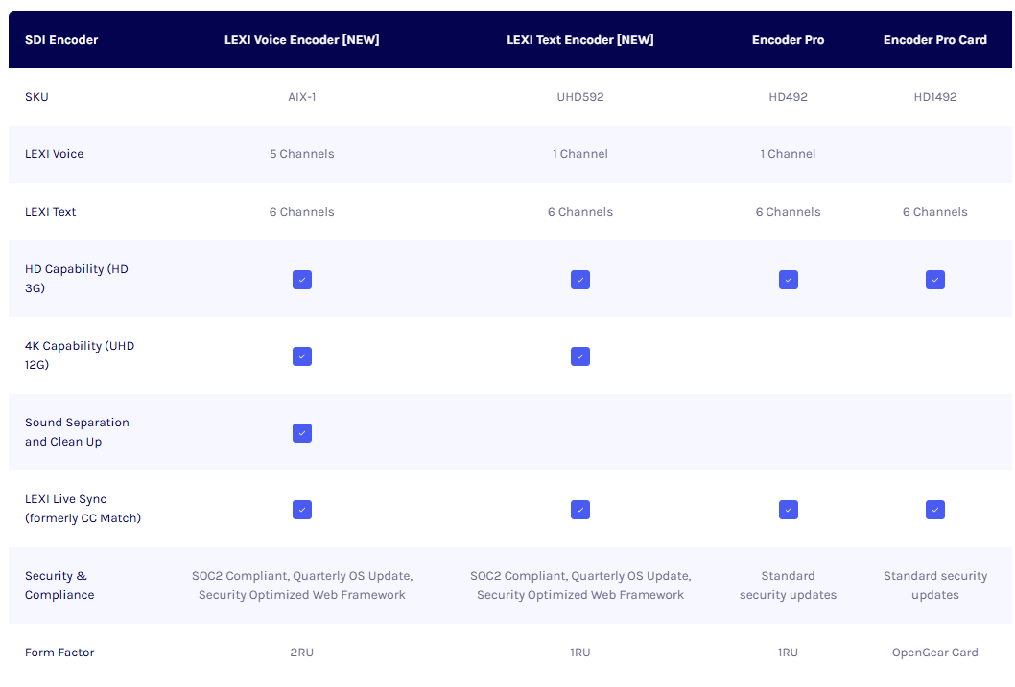The height and width of the screenshot is (687, 1015).
Task: Click HD Capability checkmark for LEXI Voice Encoder
Action: click(301, 280)
